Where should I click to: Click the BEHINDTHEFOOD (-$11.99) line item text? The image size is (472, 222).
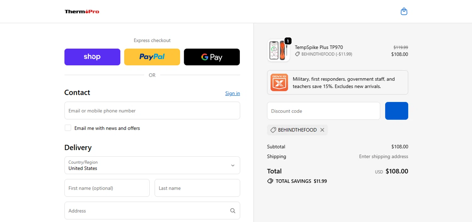click(x=327, y=54)
